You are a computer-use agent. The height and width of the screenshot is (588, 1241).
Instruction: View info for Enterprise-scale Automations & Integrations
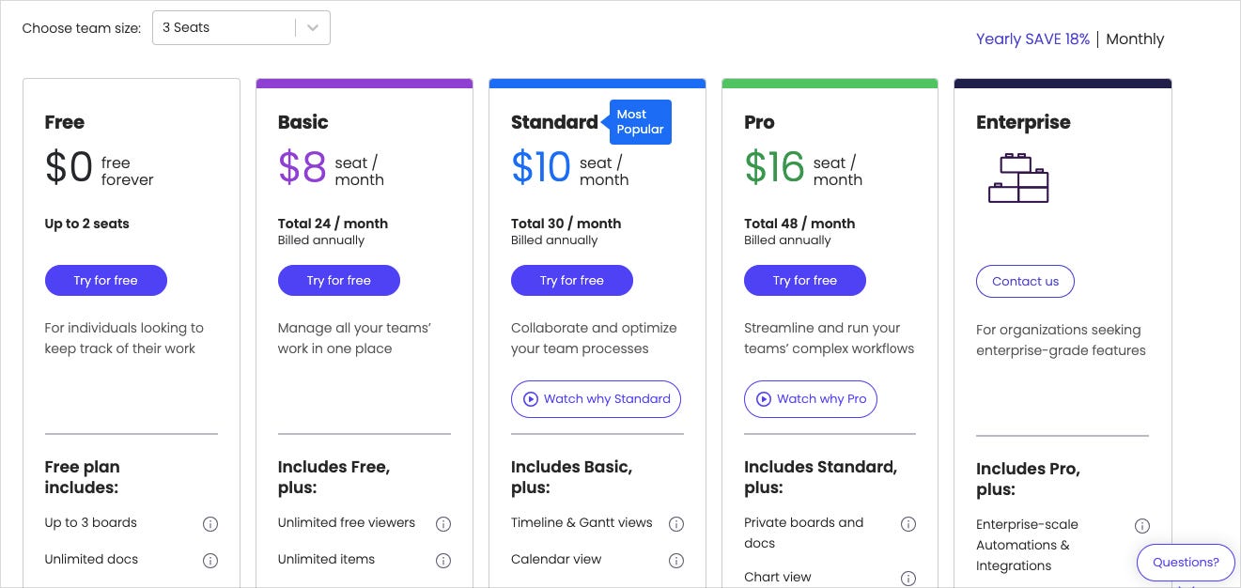point(1142,526)
